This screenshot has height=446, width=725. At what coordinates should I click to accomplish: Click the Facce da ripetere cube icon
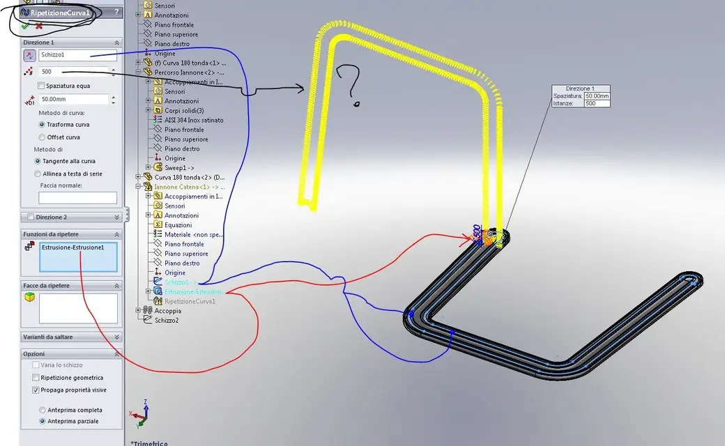29,297
